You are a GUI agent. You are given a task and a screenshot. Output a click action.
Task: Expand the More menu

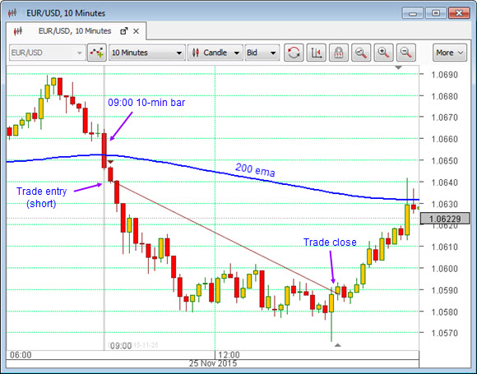450,53
